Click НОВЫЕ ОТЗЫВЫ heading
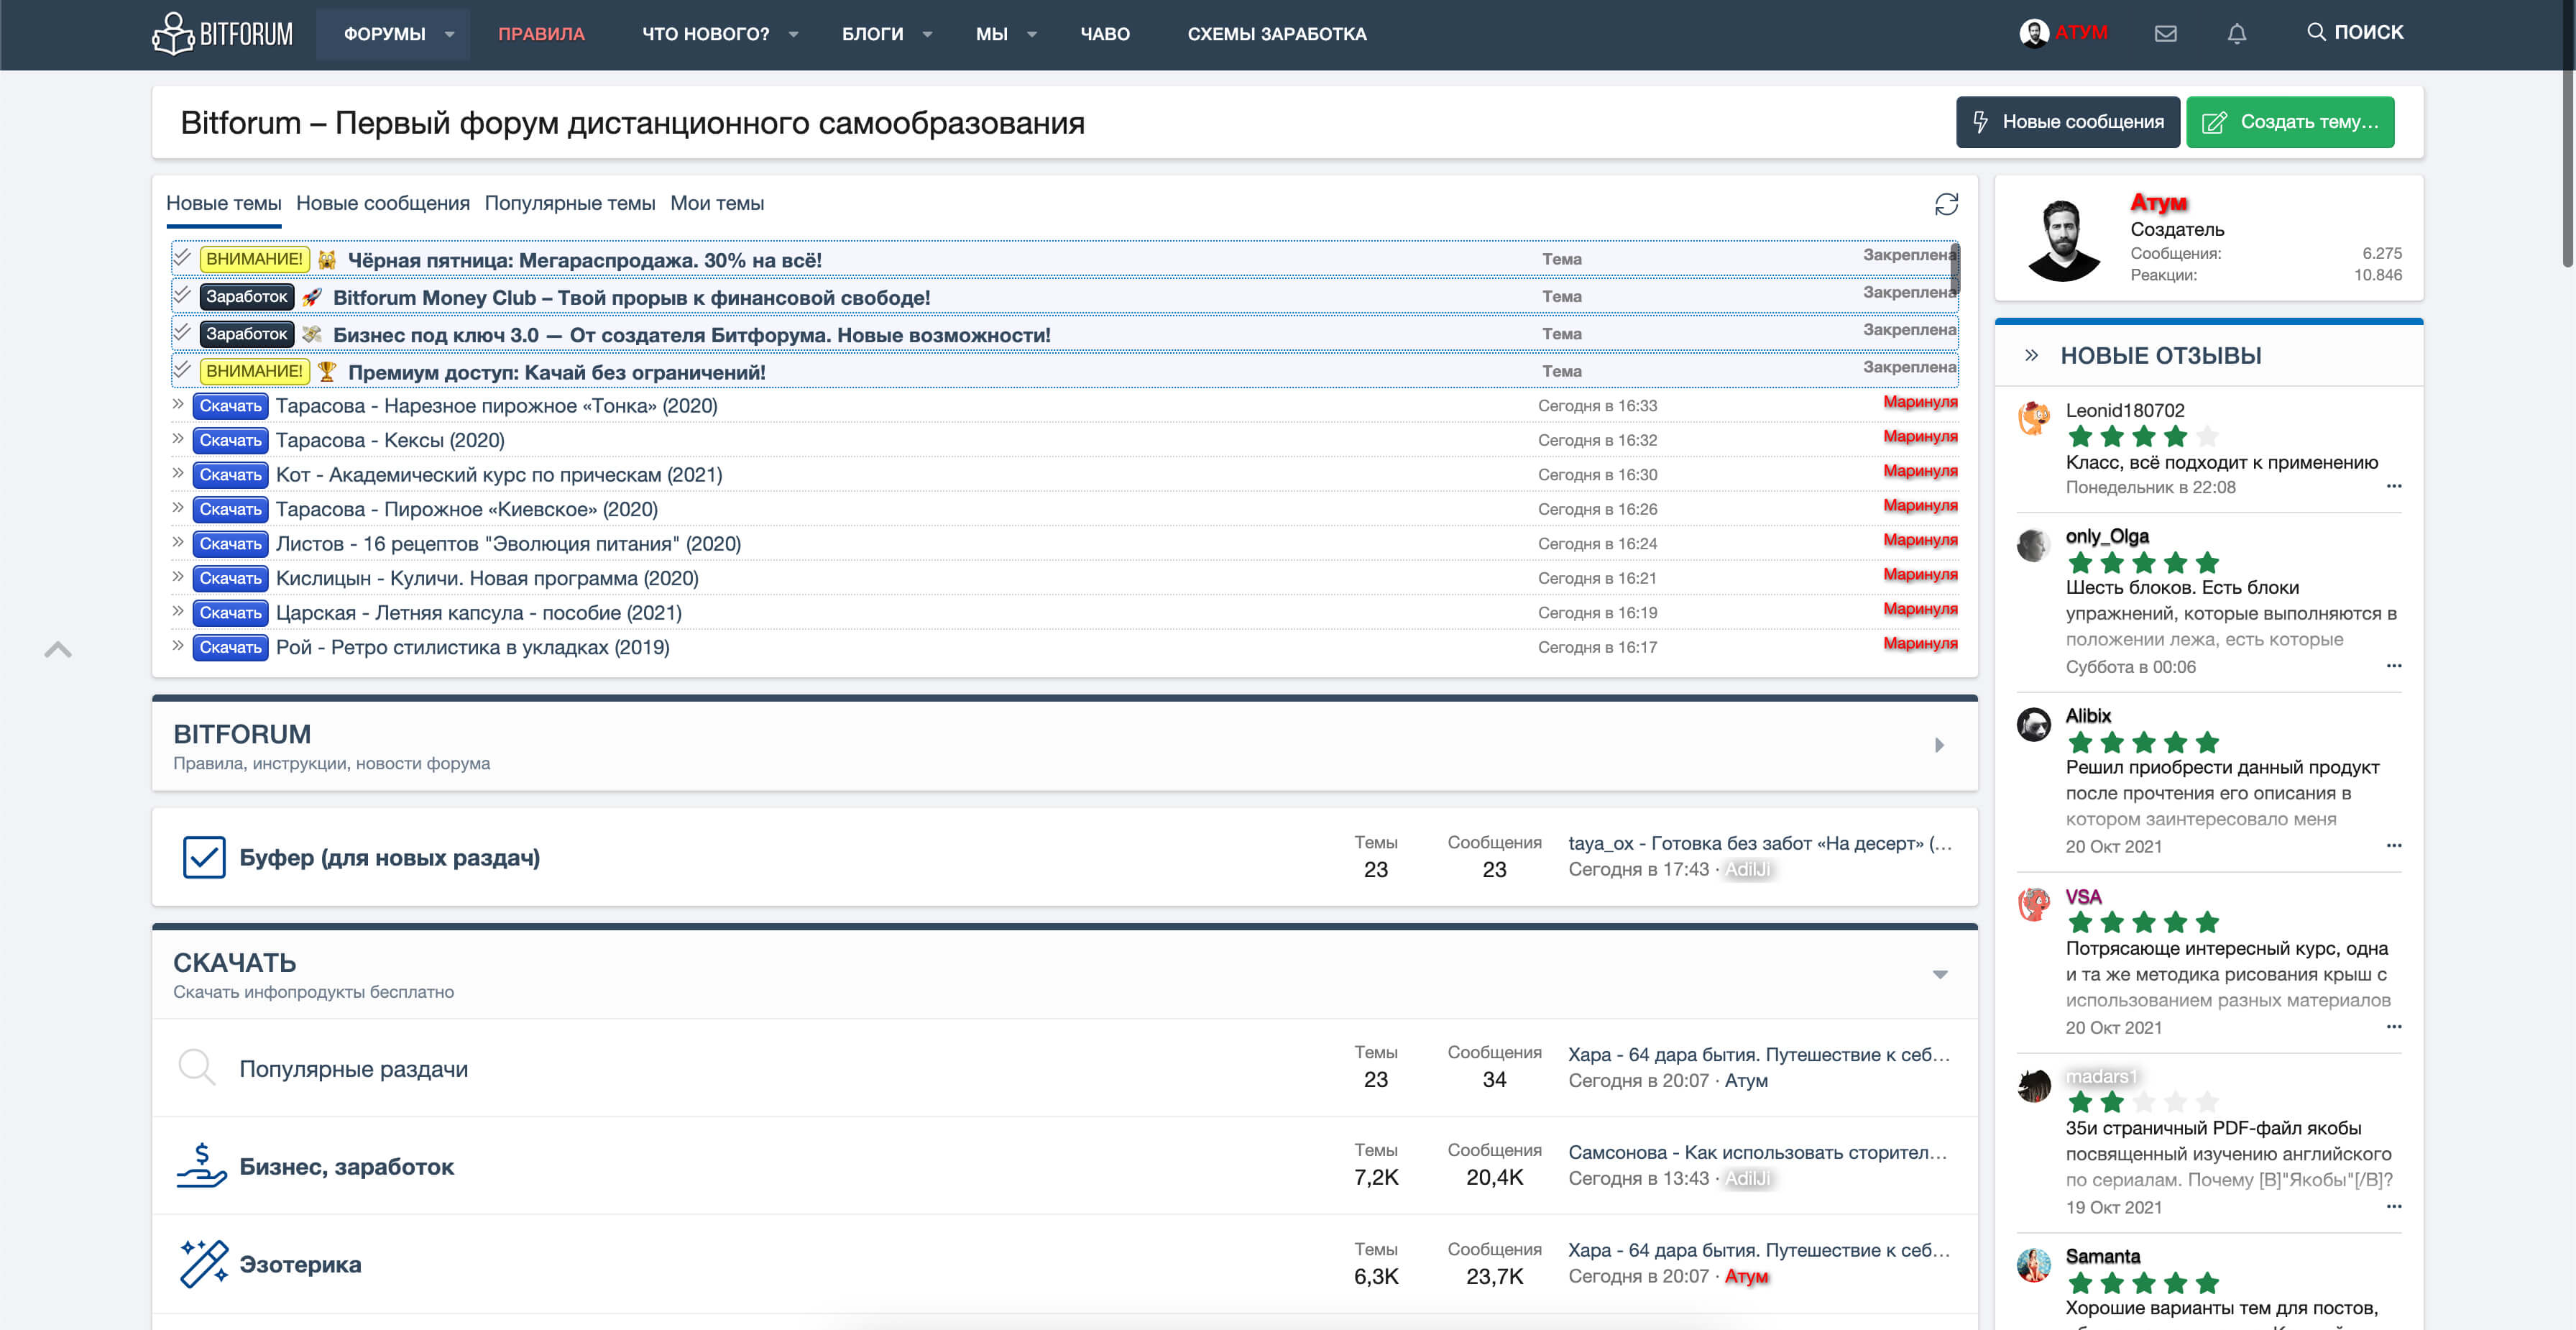The width and height of the screenshot is (2576, 1330). pyautogui.click(x=2161, y=355)
